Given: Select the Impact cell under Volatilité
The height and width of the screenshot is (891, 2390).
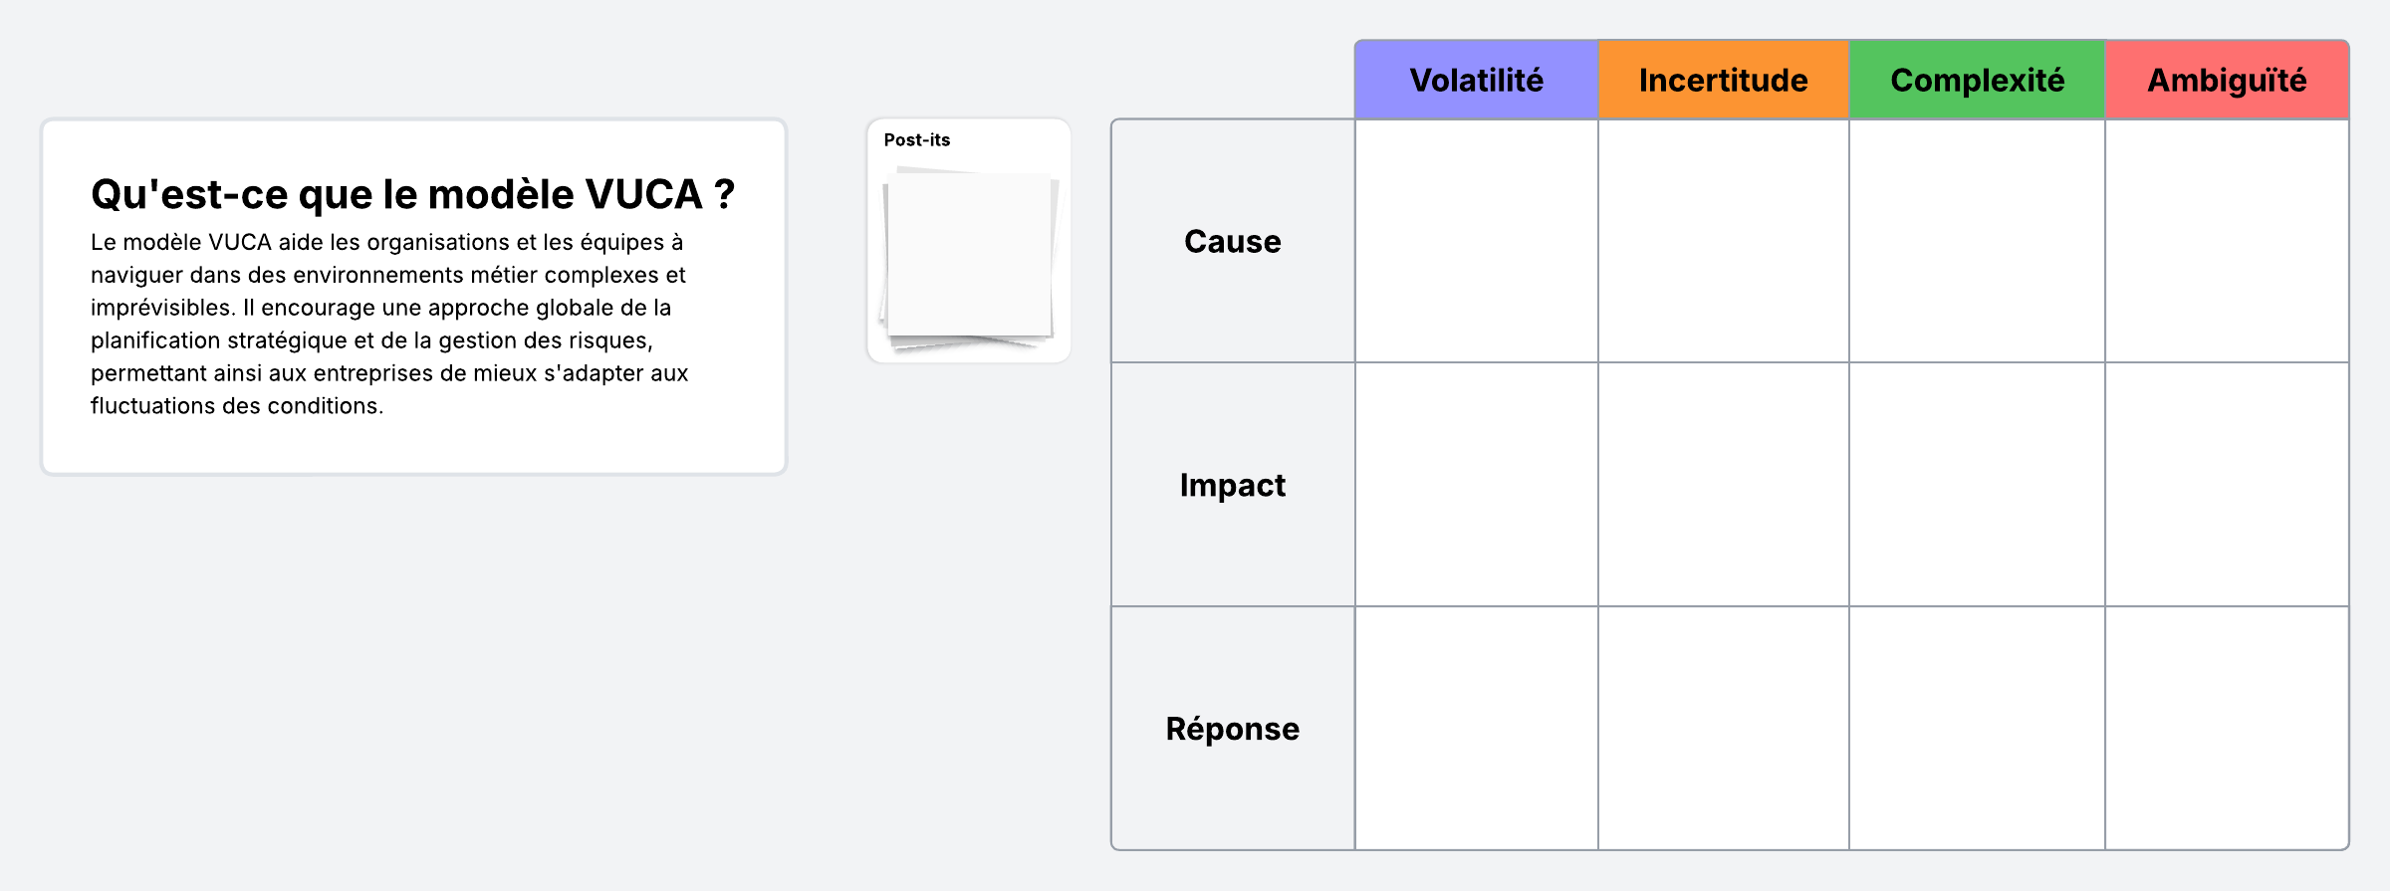Looking at the screenshot, I should pyautogui.click(x=1476, y=485).
